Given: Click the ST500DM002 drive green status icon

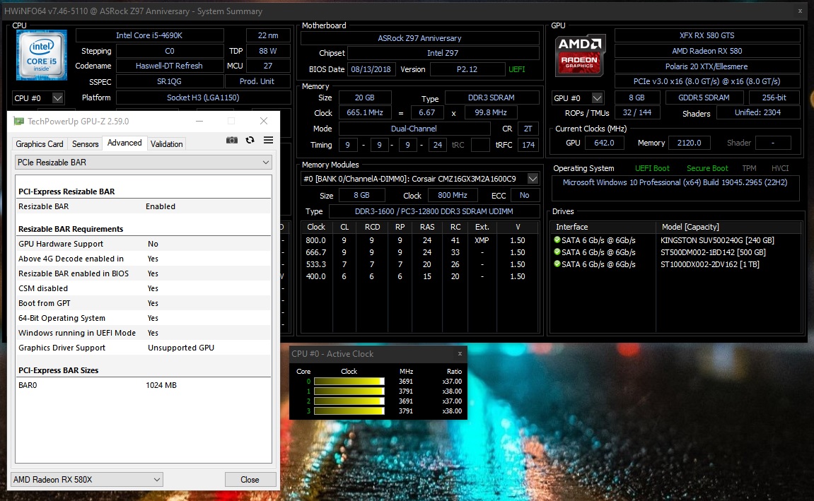Looking at the screenshot, I should coord(557,252).
